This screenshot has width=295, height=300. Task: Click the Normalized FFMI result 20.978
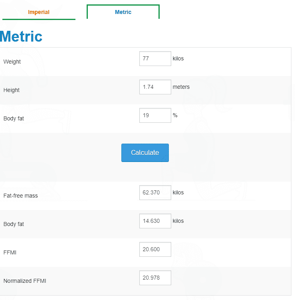click(155, 278)
